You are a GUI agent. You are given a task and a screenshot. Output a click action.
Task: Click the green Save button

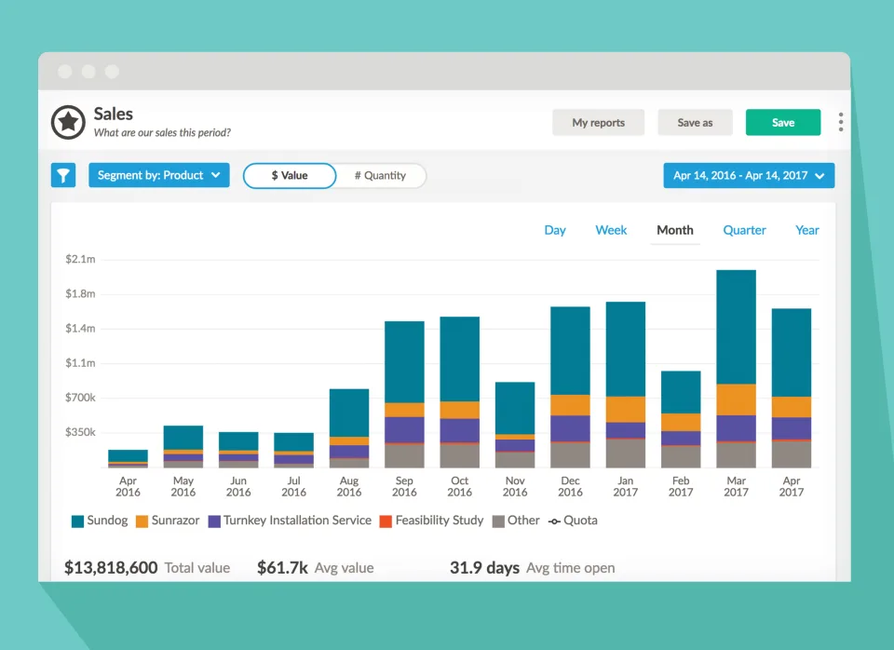tap(783, 123)
